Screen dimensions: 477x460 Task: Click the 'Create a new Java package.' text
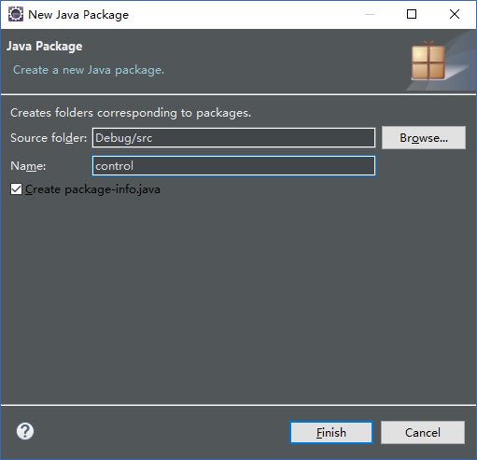pyautogui.click(x=89, y=70)
